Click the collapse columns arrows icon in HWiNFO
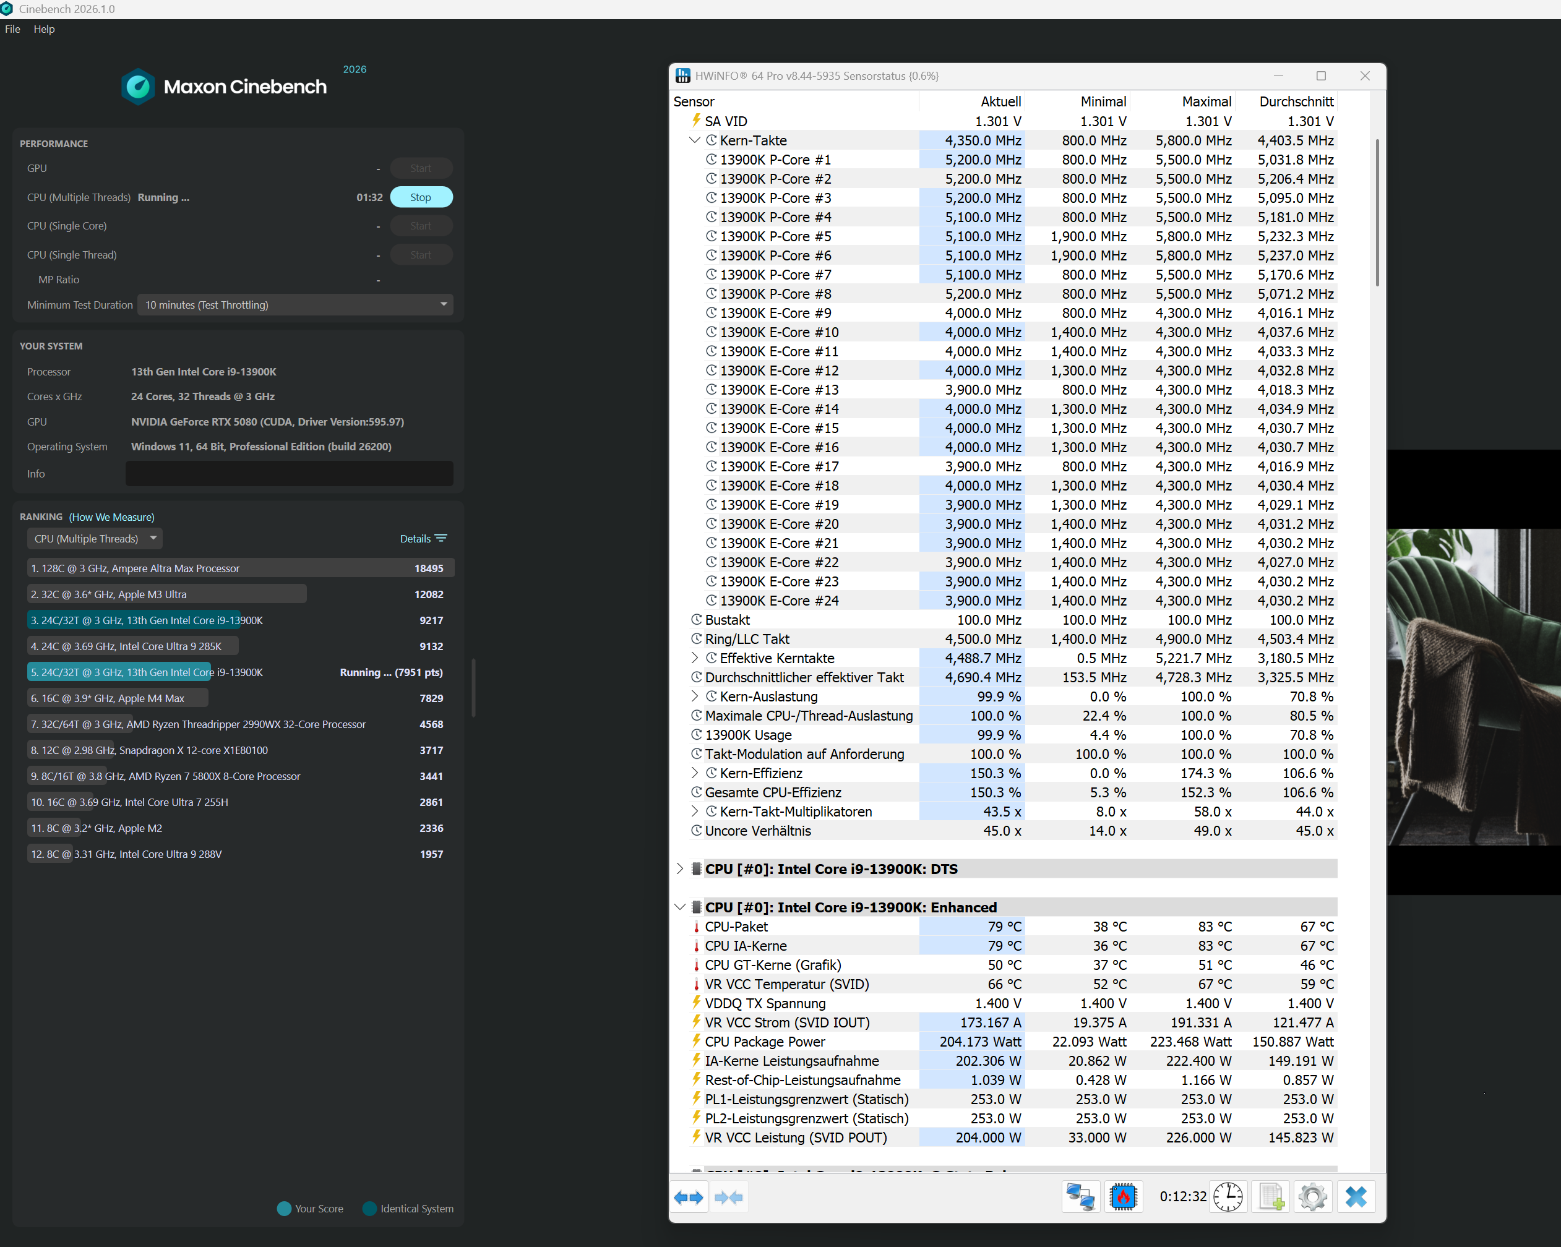 pyautogui.click(x=728, y=1197)
